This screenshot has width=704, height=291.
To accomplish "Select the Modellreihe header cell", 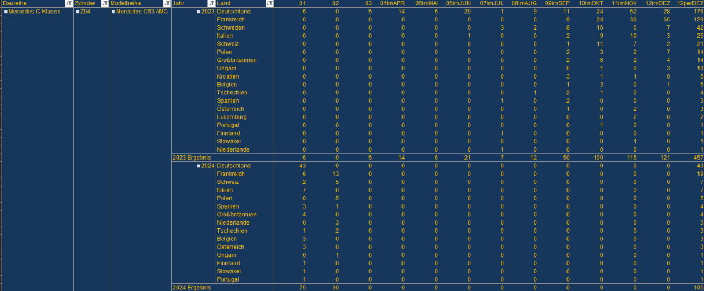I will click(x=140, y=3).
